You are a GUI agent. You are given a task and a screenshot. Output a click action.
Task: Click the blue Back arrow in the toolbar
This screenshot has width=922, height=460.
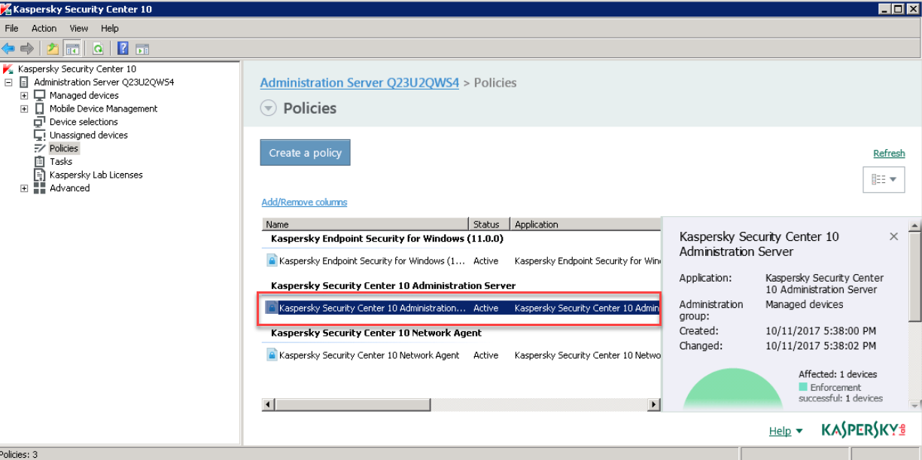click(8, 49)
